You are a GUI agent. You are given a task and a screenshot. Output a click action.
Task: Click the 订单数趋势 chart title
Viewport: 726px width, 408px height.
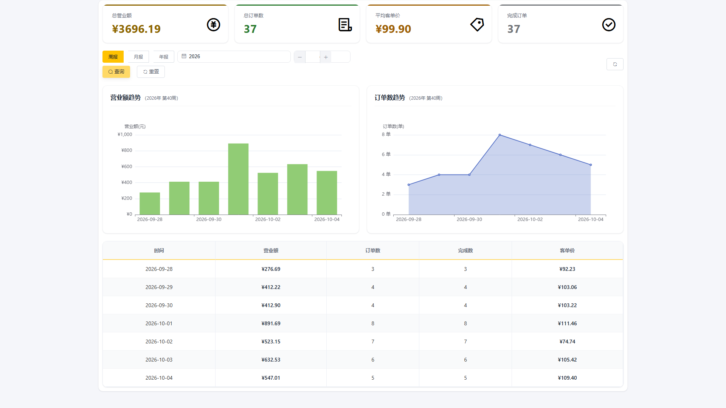coord(389,98)
